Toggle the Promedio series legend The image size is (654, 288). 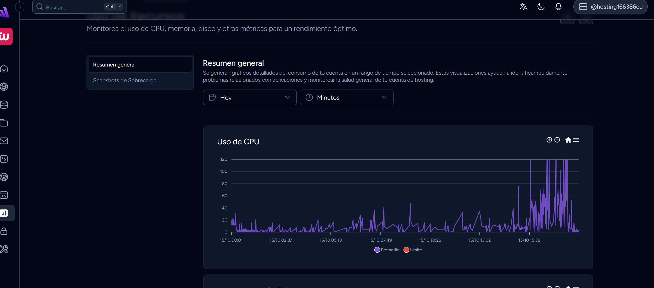[387, 250]
